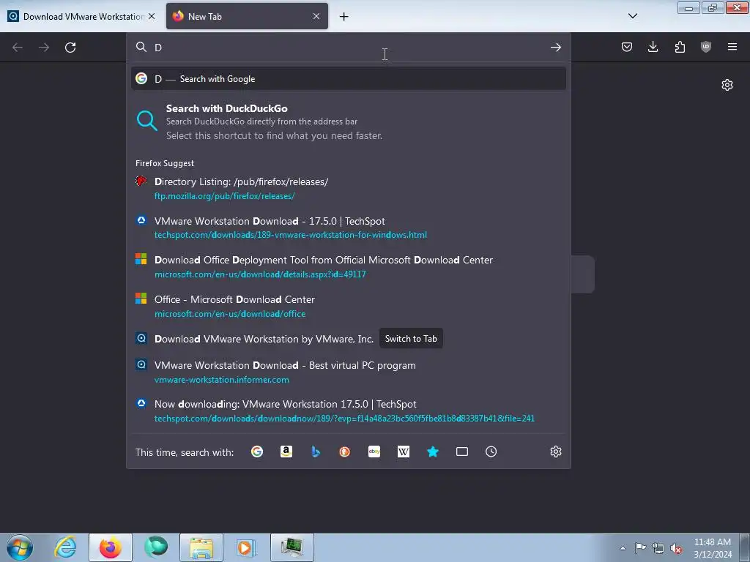Search this time with eBay icon

tap(374, 452)
